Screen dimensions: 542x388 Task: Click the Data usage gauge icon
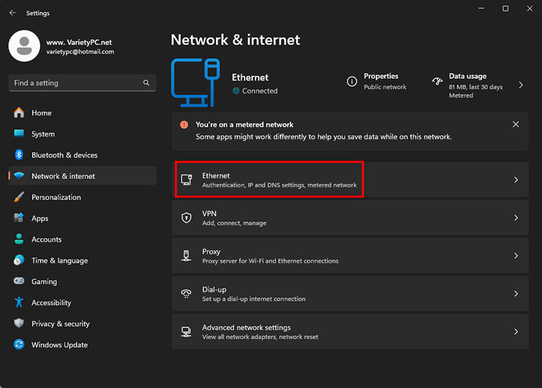point(437,81)
